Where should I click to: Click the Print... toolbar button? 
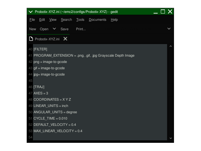81,29
